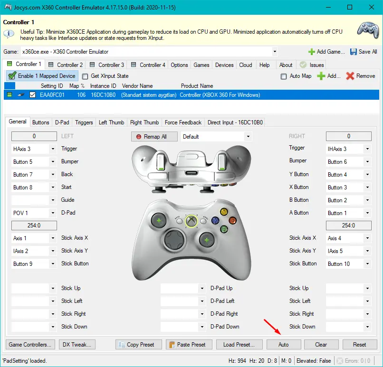Click the right stick value box 254:0
Image resolution: width=383 pixels, height=367 pixels.
point(349,226)
